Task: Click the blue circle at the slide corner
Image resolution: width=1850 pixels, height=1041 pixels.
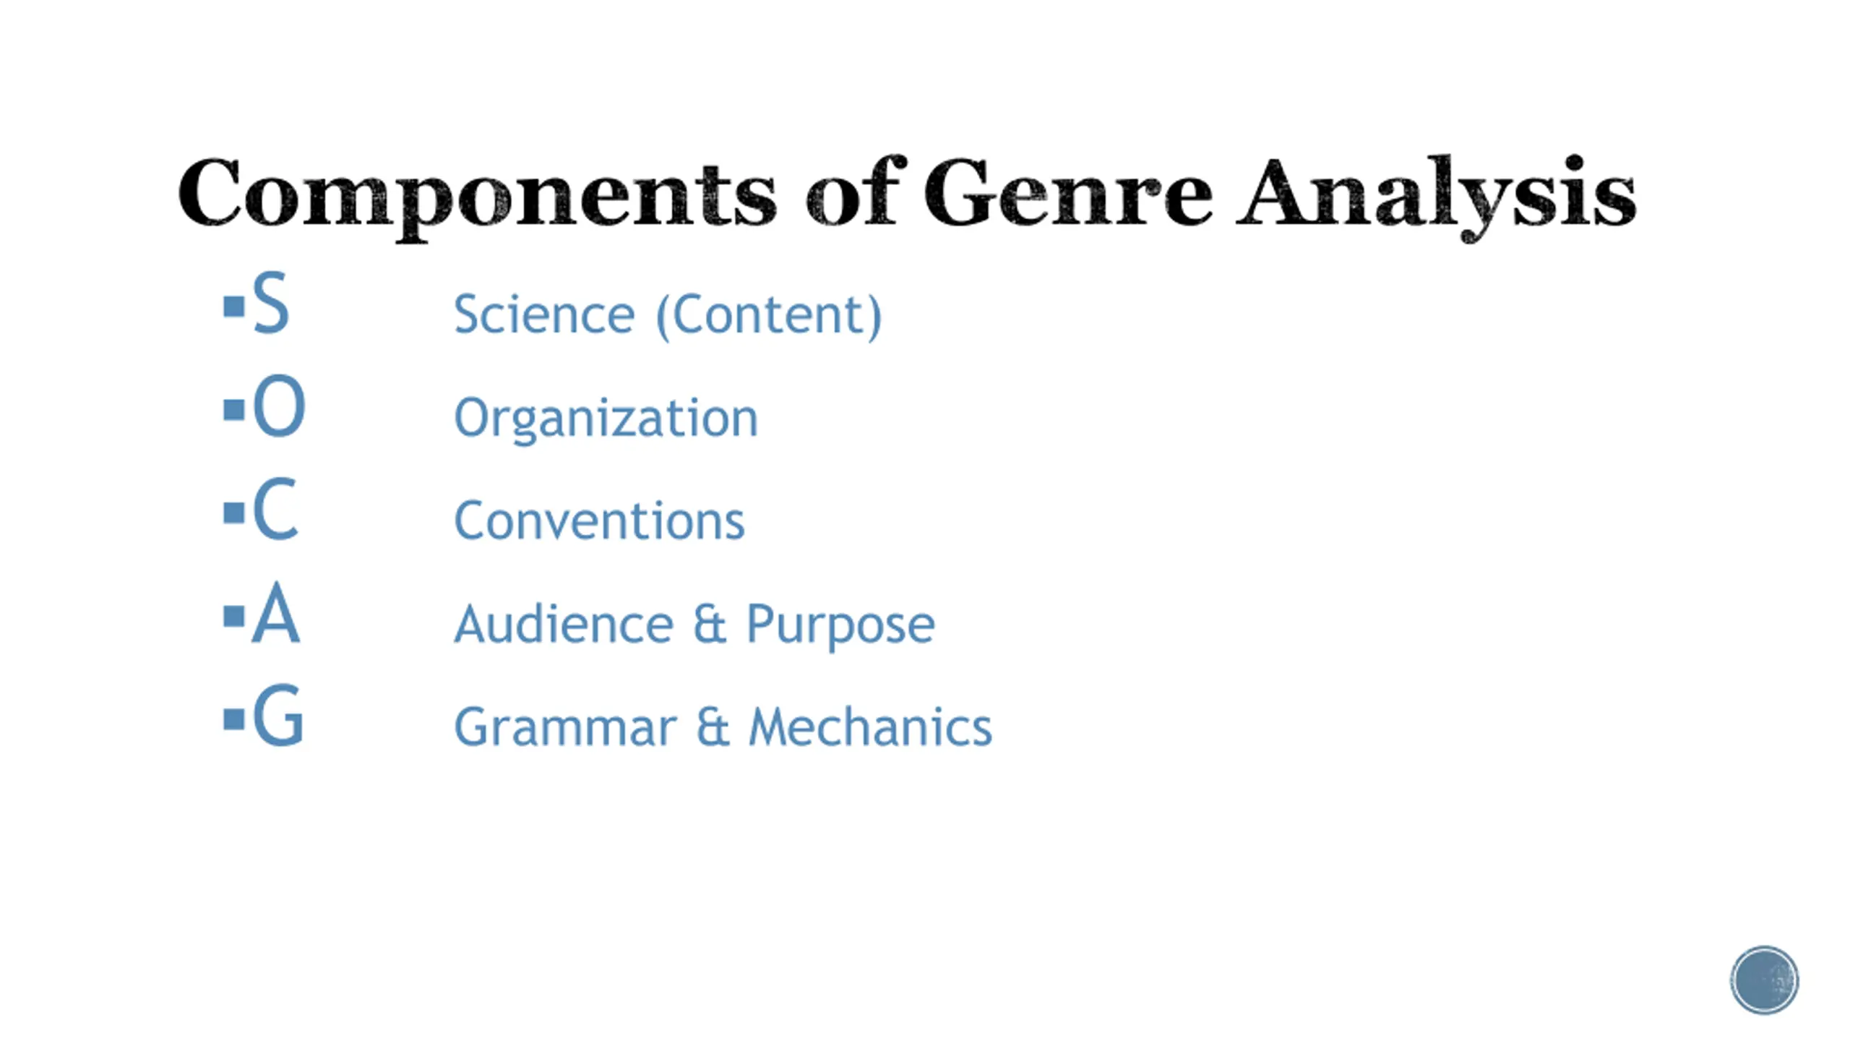Action: (1763, 980)
